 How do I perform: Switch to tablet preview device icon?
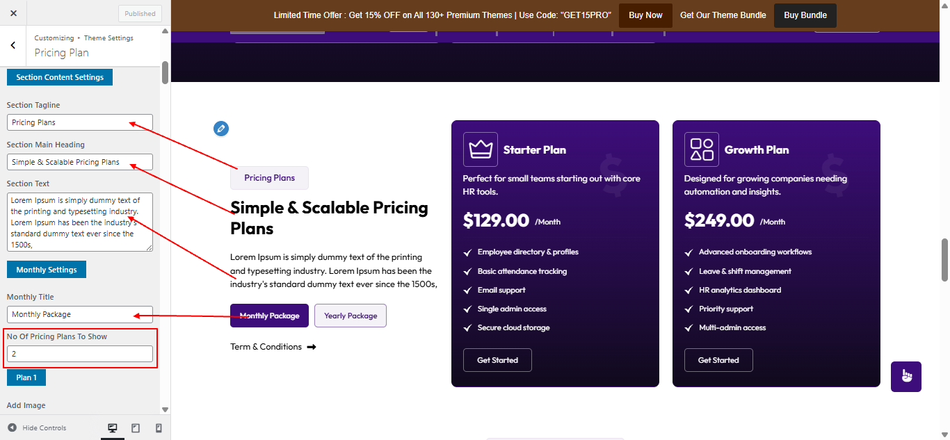click(136, 428)
